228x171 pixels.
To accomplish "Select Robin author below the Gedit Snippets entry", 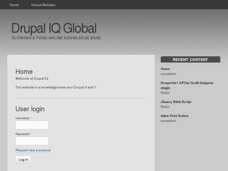I will 165,93.
